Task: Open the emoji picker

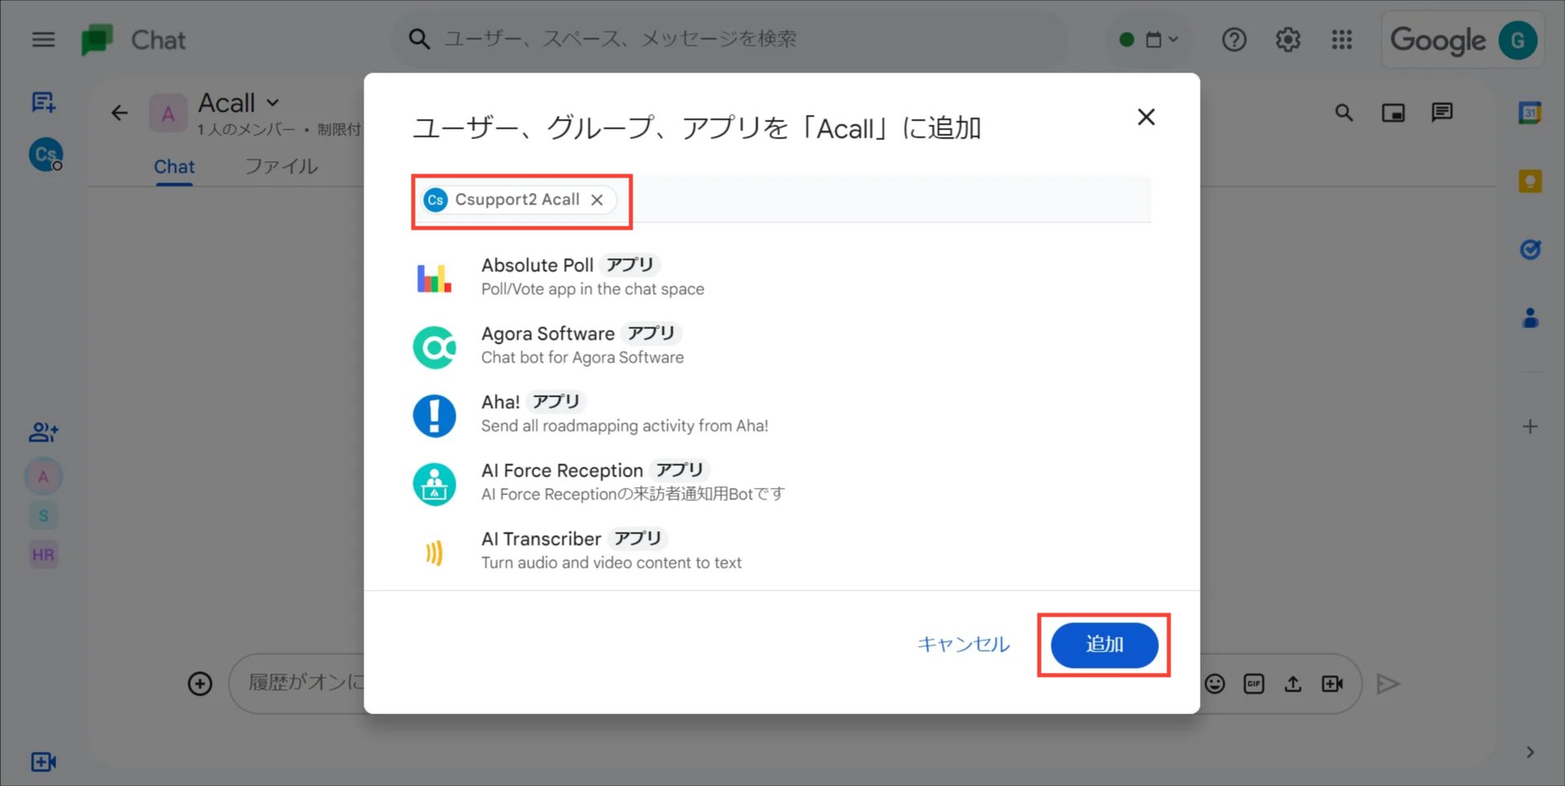Action: (x=1215, y=683)
